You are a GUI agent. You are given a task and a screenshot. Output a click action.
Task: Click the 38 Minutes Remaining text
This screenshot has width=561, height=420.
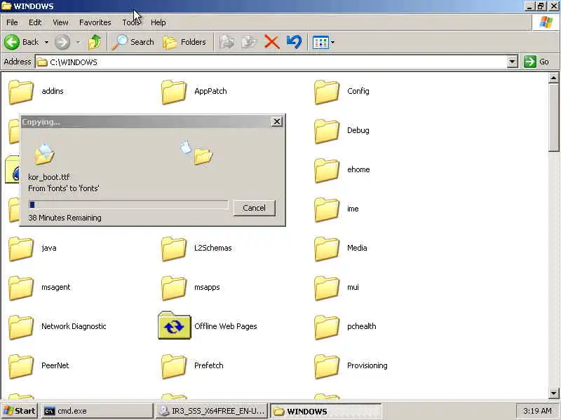click(65, 218)
